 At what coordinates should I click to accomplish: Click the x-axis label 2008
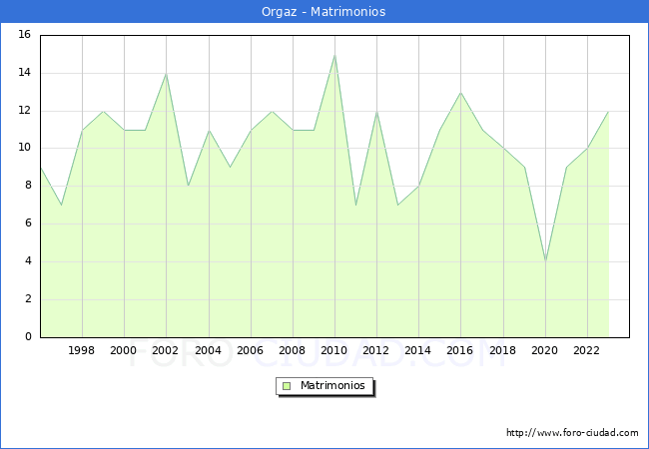click(x=293, y=350)
